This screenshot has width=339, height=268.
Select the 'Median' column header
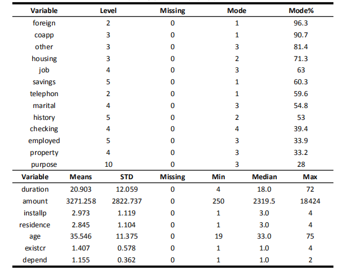point(263,177)
